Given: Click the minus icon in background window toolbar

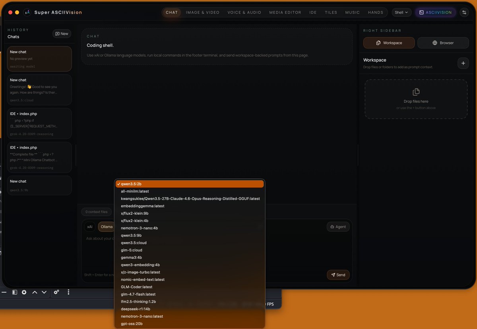Looking at the screenshot, I should click(x=4, y=292).
